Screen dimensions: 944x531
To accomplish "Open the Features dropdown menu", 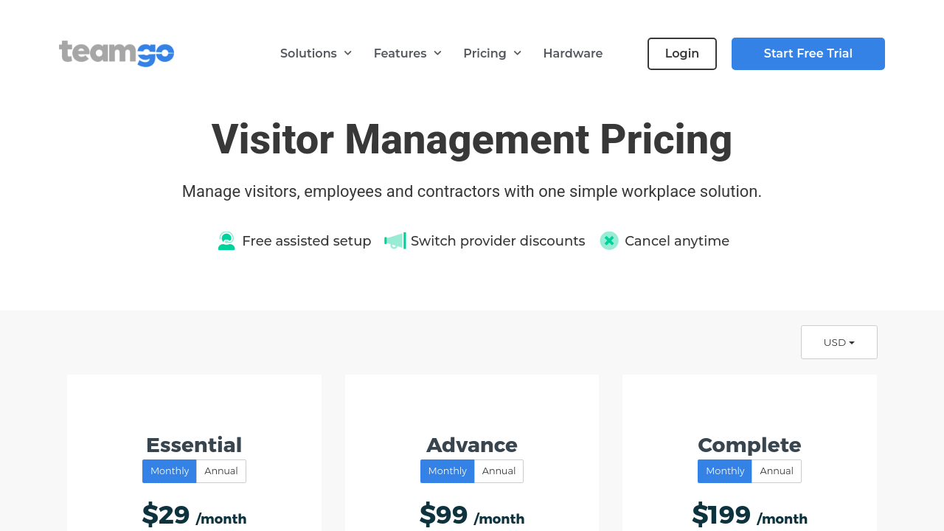I will pyautogui.click(x=407, y=53).
